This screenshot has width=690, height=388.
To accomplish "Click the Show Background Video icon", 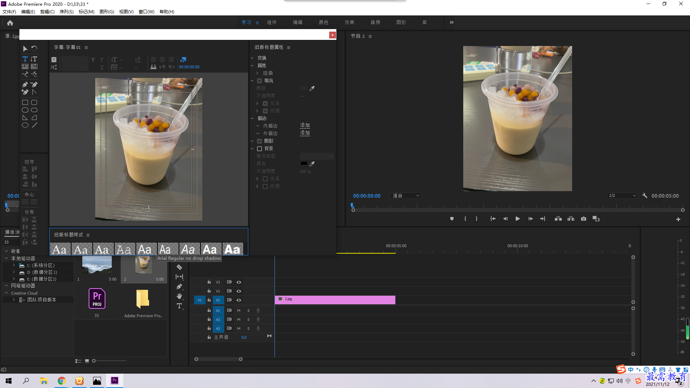I will point(183,60).
